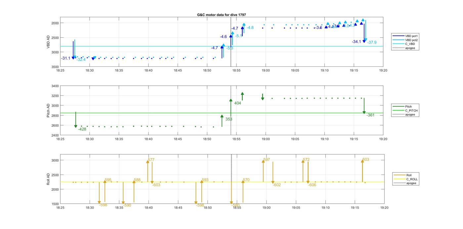This screenshot has height=229, width=463.
Task: Click the "-37.9" VBD value label
Action: click(372, 42)
